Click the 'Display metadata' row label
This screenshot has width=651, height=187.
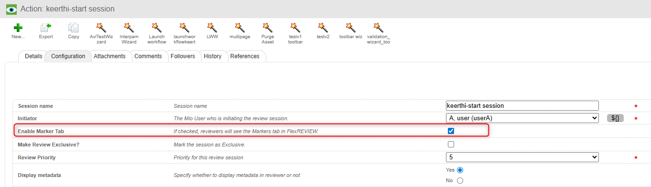coord(39,175)
